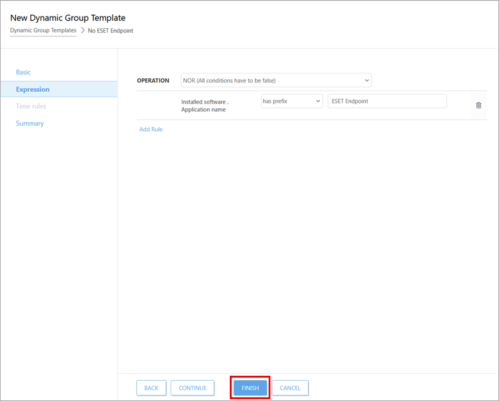Screen dimensions: 499x401
Task: Open the Time rules section
Action: click(x=31, y=106)
